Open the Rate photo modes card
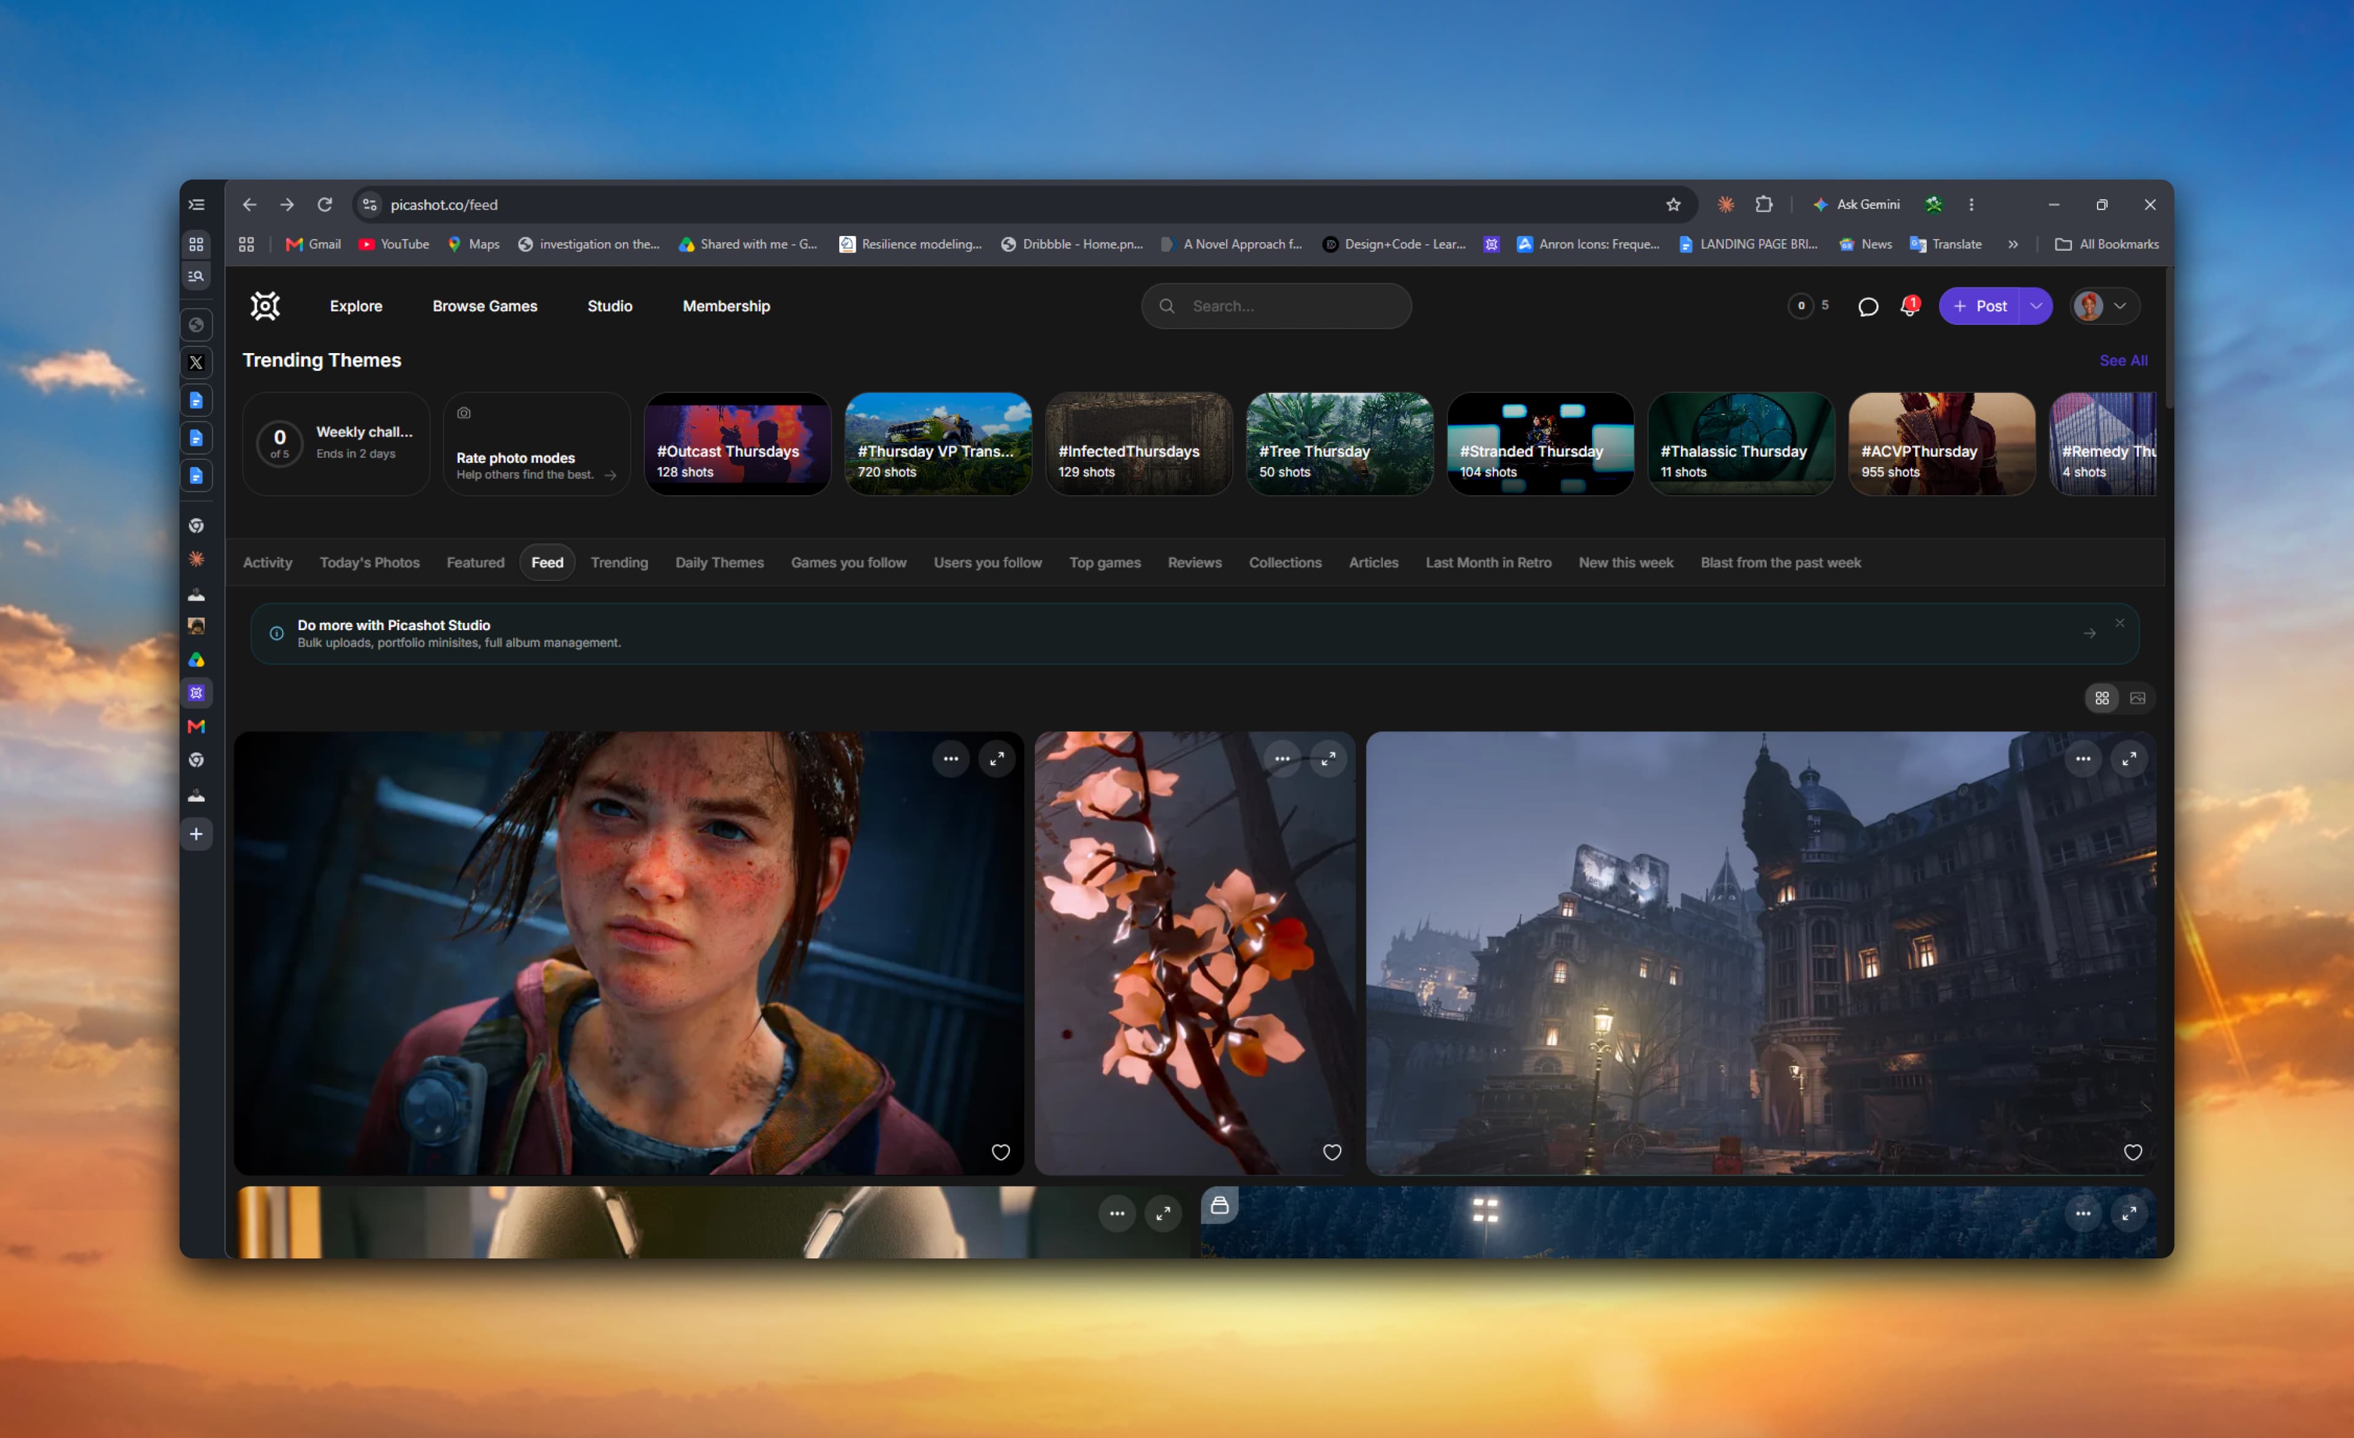Viewport: 2354px width, 1438px height. click(x=537, y=444)
